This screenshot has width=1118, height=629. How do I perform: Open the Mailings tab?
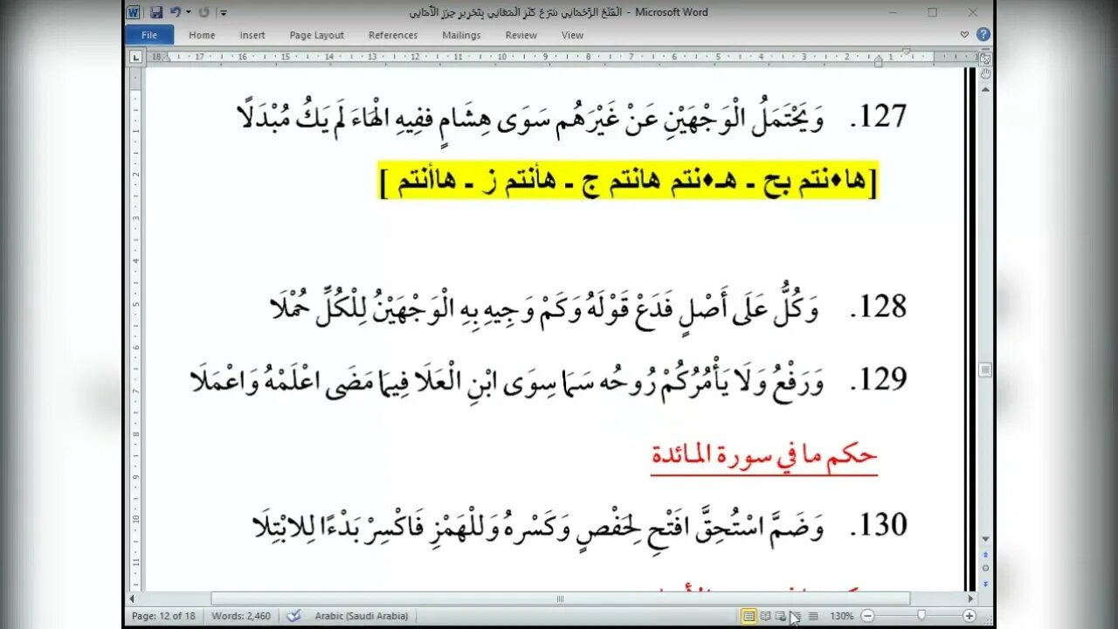461,35
